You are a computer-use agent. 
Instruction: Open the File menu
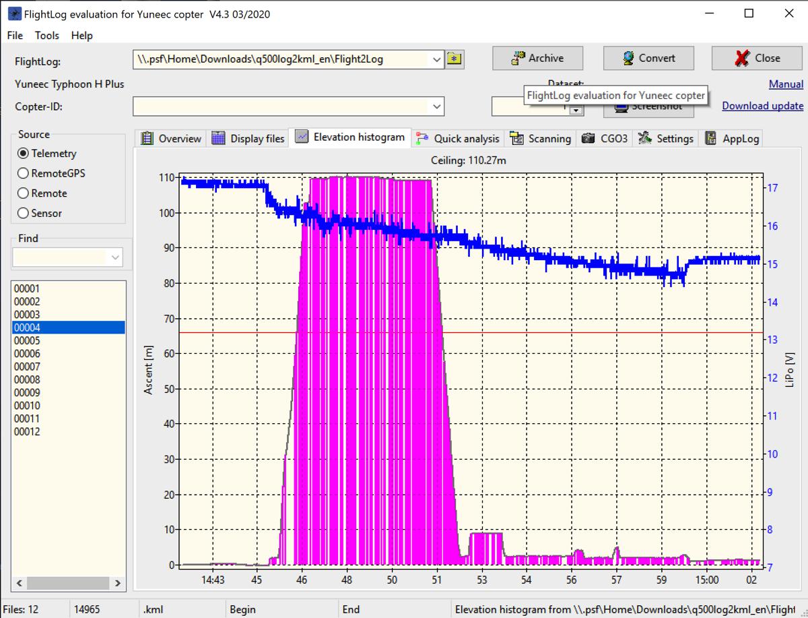(x=15, y=36)
